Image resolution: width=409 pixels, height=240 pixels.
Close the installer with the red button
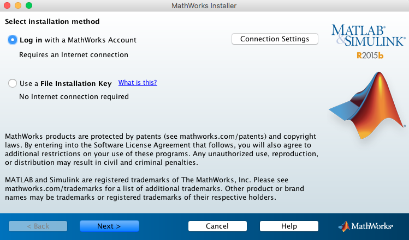coord(7,5)
